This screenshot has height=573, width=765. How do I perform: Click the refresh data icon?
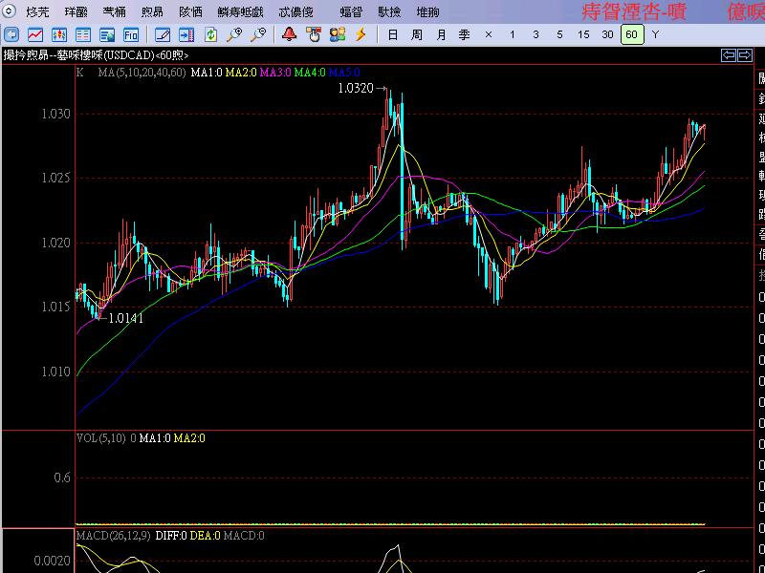pos(212,35)
